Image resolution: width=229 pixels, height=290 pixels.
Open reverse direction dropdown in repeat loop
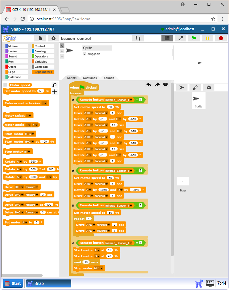tap(103, 231)
